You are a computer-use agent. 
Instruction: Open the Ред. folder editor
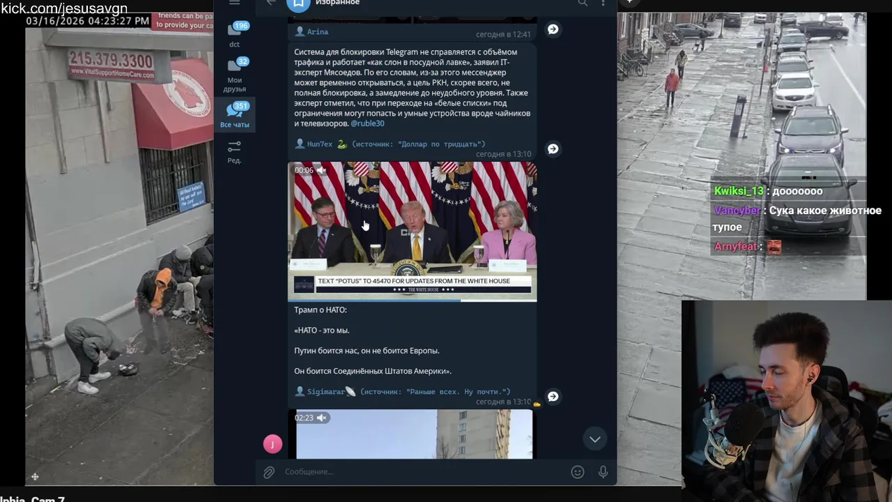234,151
